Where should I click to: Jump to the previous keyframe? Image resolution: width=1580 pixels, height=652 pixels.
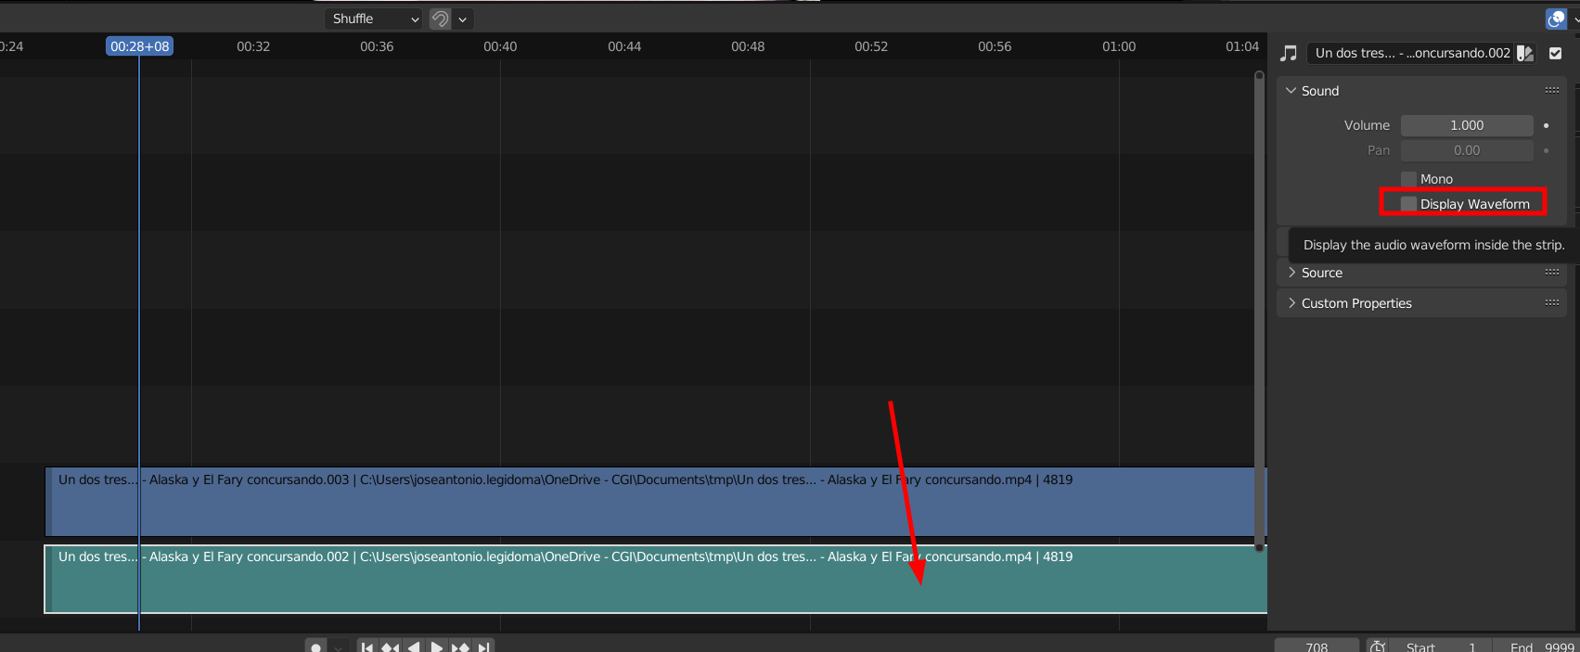point(391,646)
